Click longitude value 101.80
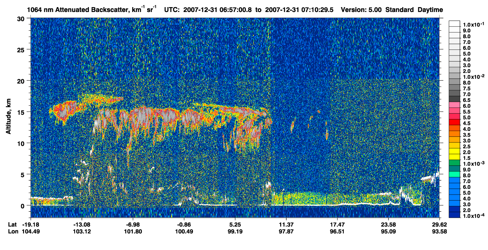 [x=133, y=231]
